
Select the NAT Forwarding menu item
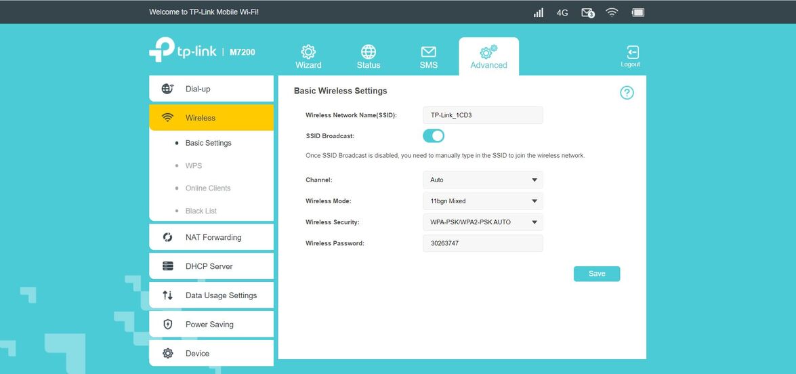(x=211, y=237)
